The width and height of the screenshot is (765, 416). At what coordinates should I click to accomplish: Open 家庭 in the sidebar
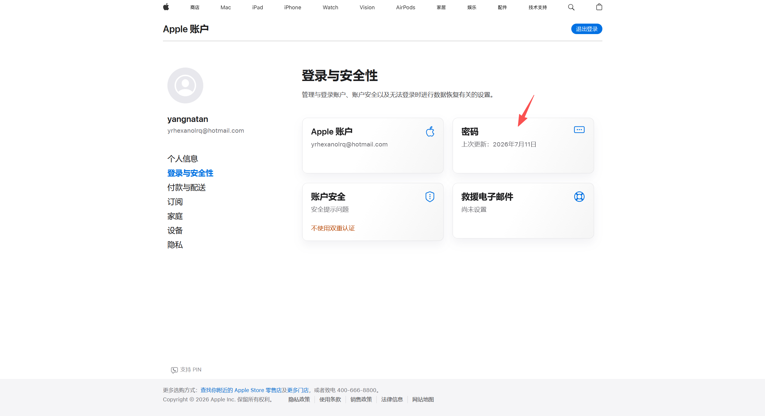pos(175,216)
